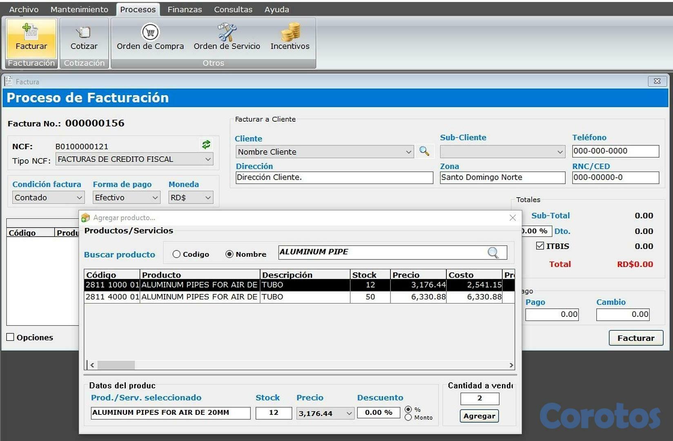Uncheck the ITBIS checkbox
673x441 pixels.
(x=540, y=246)
